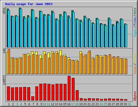Select green weekend day label 24

101,104
